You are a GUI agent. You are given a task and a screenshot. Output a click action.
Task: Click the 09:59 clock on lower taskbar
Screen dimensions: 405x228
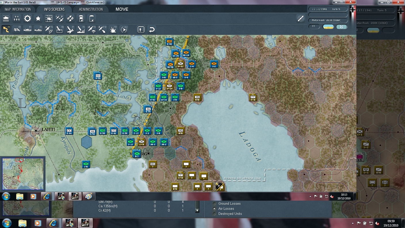(x=391, y=223)
